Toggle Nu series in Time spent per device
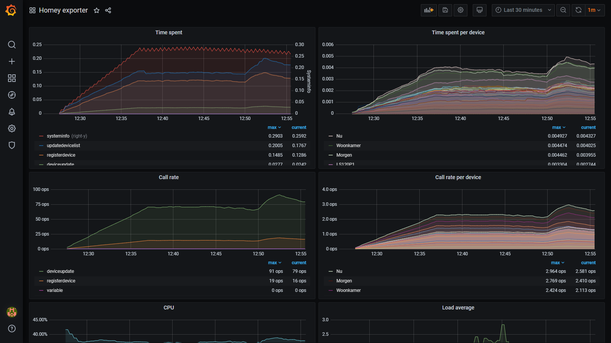611x343 pixels. click(x=339, y=136)
